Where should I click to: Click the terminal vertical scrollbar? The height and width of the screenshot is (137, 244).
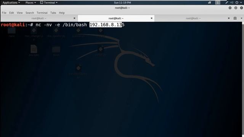click(243, 79)
